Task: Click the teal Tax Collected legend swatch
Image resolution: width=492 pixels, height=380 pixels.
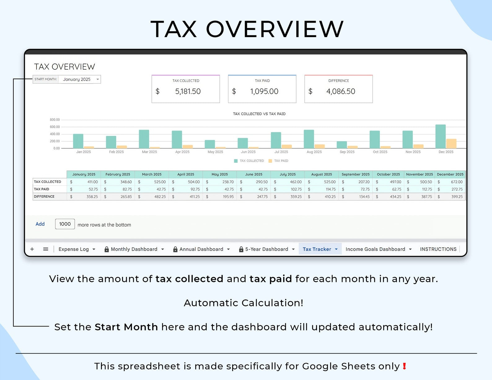Action: point(236,161)
